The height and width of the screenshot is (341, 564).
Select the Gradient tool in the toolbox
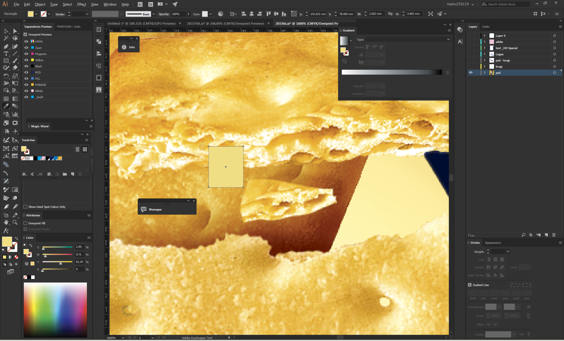tap(15, 99)
